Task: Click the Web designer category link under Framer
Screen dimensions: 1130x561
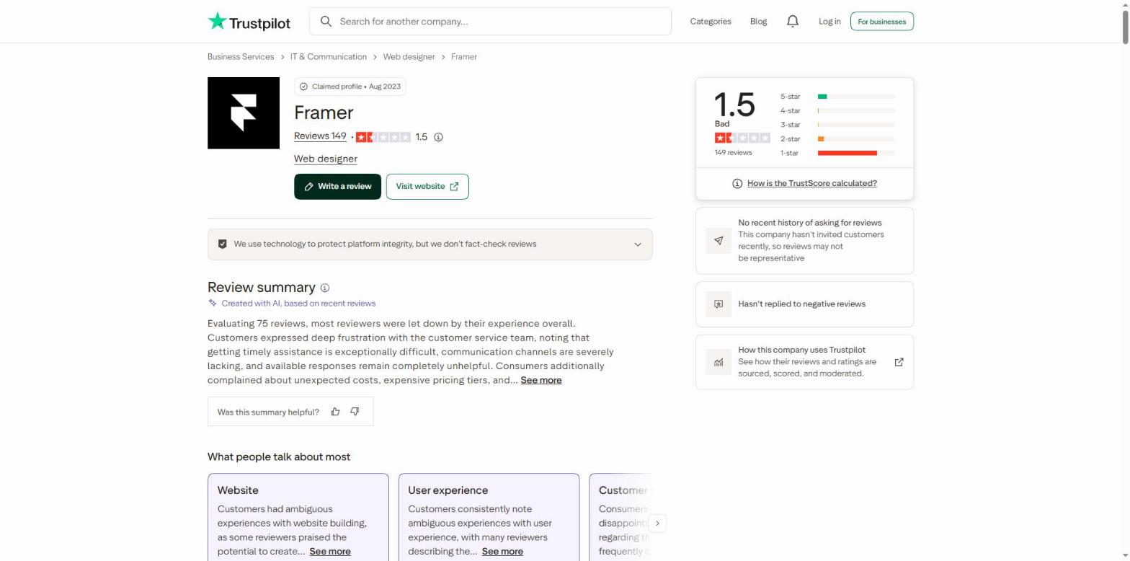Action: (326, 159)
